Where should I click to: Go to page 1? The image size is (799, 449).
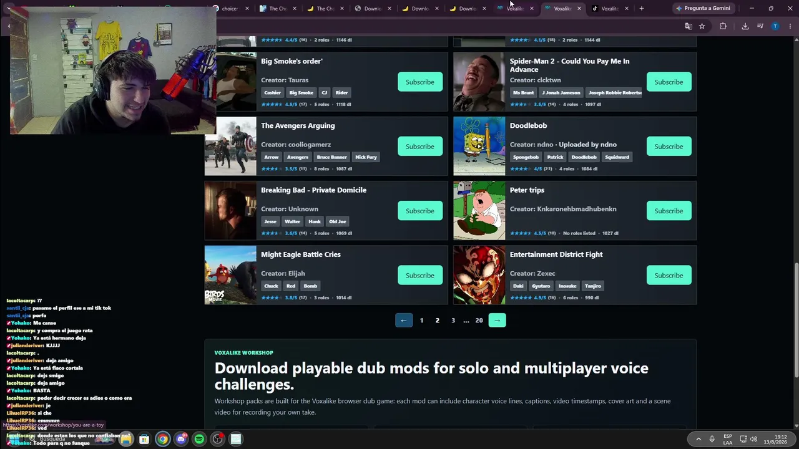tap(421, 321)
